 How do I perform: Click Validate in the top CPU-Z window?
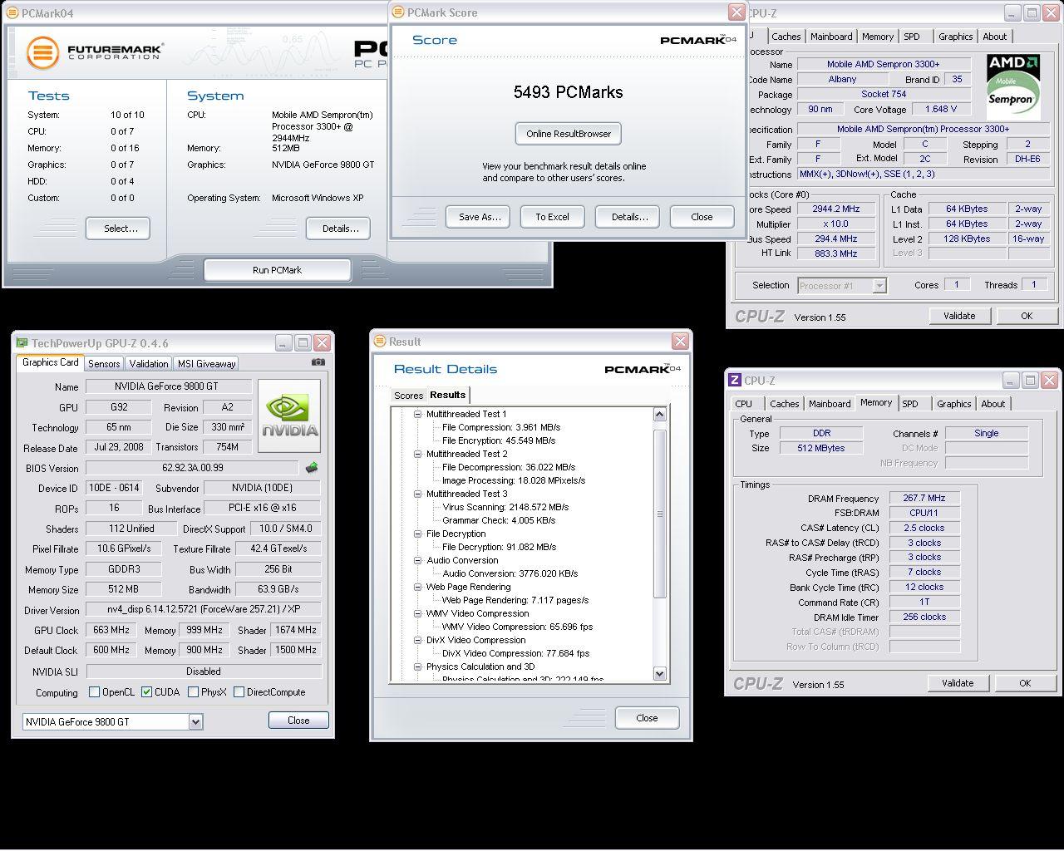(959, 316)
